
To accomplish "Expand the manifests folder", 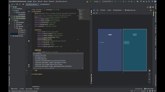I will pos(13,9).
